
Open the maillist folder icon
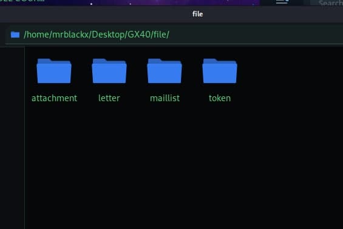[165, 71]
